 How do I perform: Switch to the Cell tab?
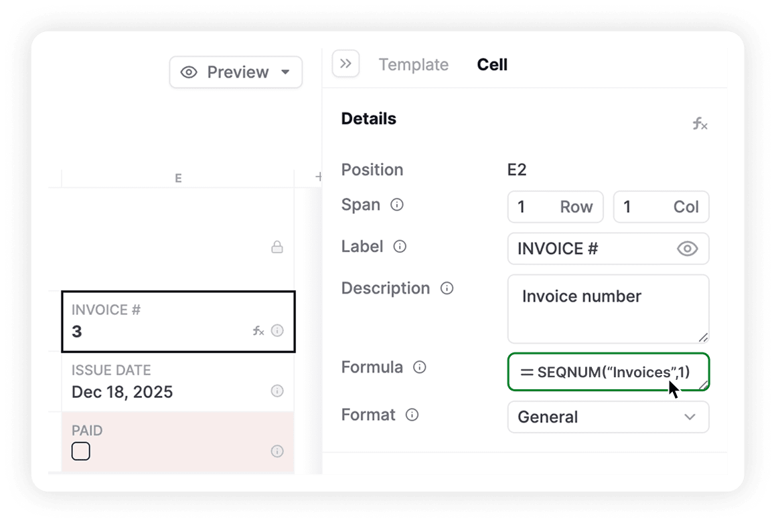click(492, 65)
